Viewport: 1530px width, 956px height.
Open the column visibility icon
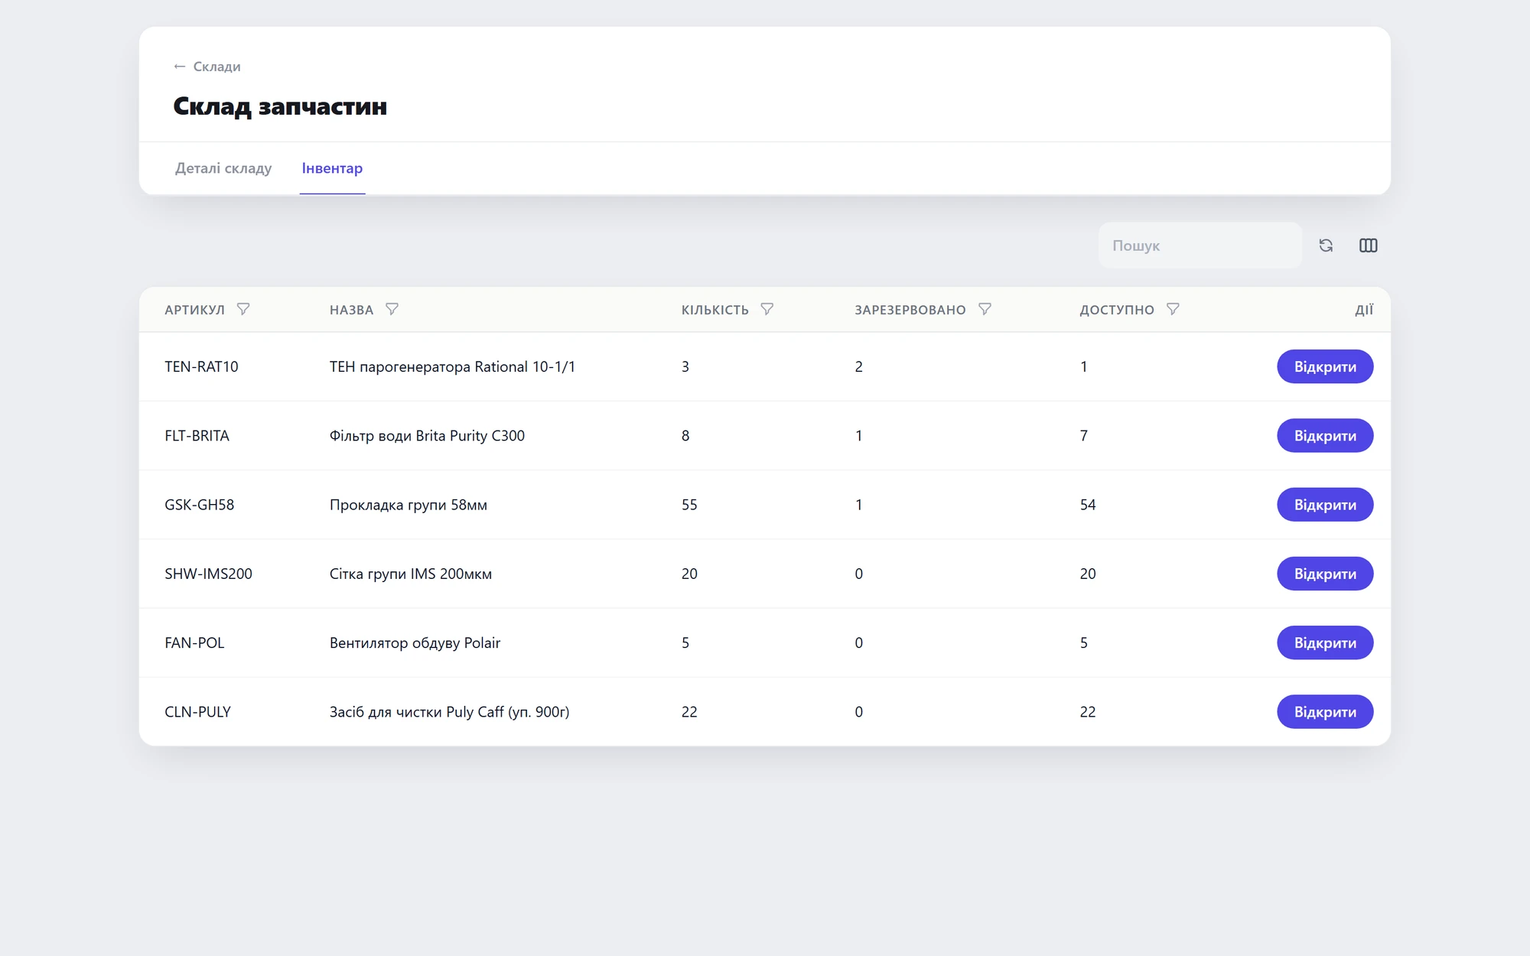pos(1368,246)
